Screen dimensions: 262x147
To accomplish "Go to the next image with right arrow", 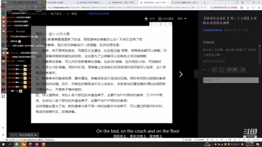I will click(x=181, y=74).
